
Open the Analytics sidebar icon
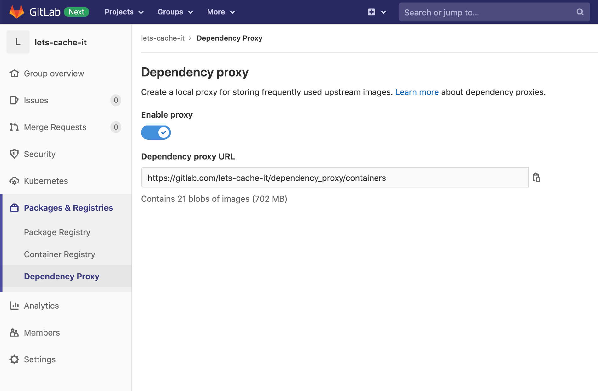[14, 305]
